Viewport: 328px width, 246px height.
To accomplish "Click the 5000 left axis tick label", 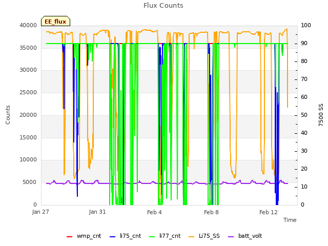I will [x=30, y=182].
